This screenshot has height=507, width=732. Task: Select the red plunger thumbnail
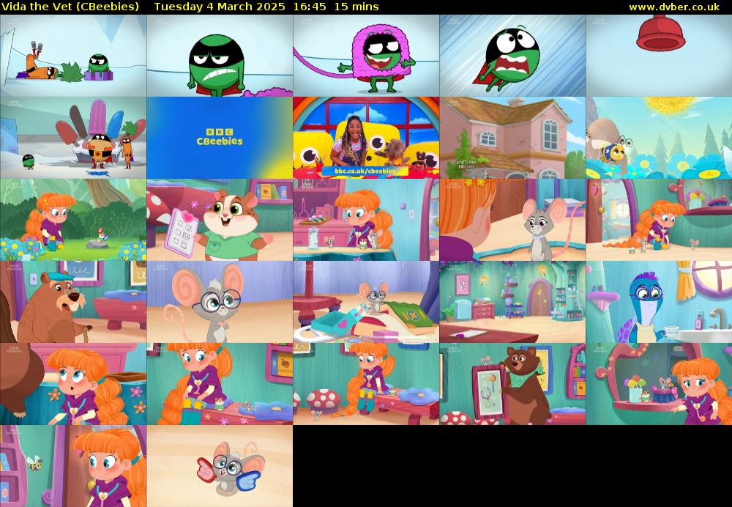tap(659, 56)
